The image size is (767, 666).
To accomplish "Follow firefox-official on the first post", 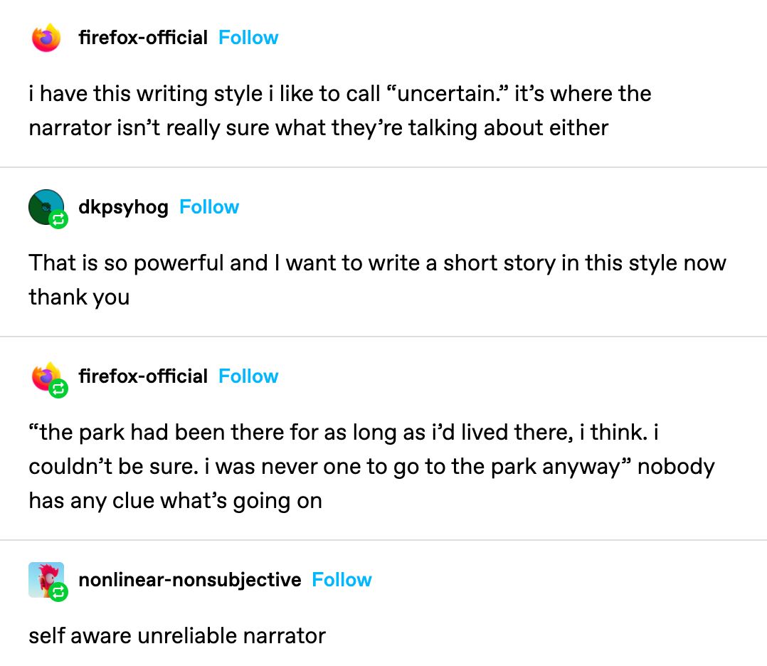I will 248,38.
